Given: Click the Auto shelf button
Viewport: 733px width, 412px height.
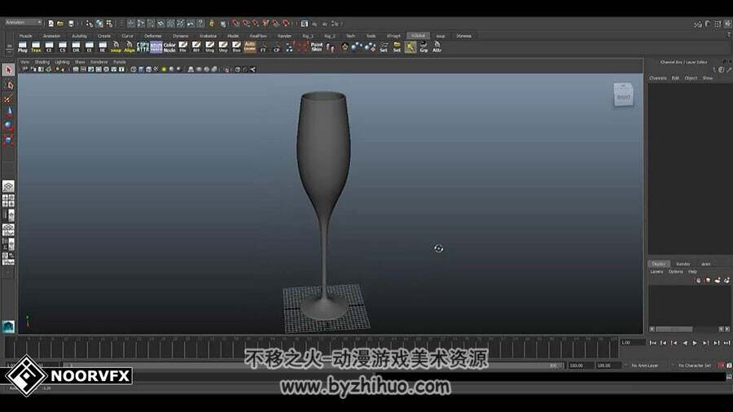Looking at the screenshot, I should [250, 46].
